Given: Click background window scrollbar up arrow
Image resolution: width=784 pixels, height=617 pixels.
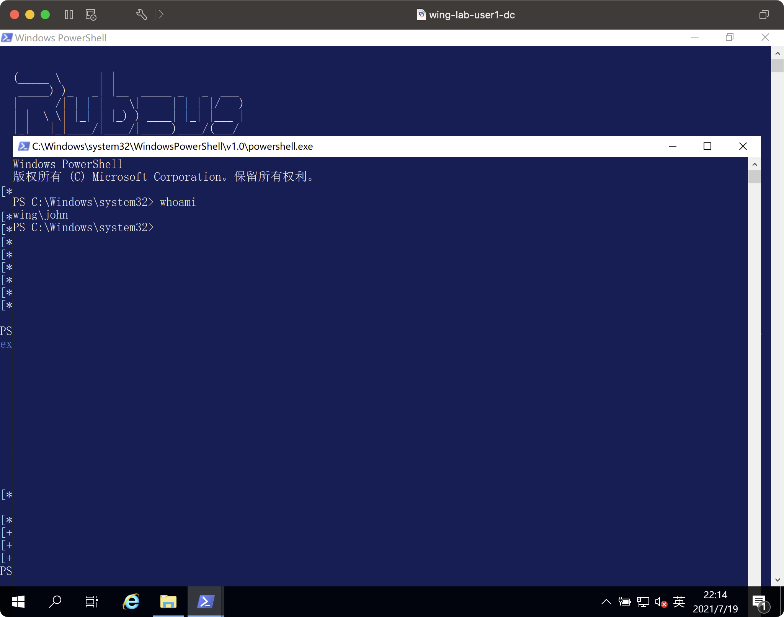Looking at the screenshot, I should (x=777, y=53).
